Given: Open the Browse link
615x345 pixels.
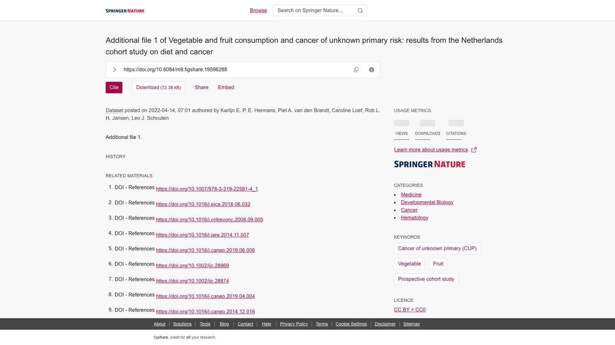Looking at the screenshot, I should [258, 11].
